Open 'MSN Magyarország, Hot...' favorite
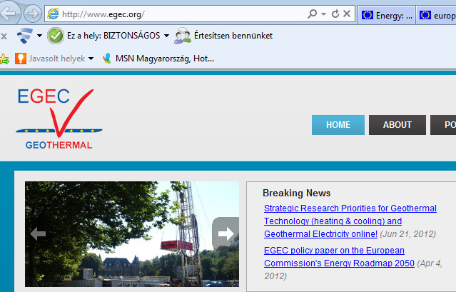 point(165,59)
